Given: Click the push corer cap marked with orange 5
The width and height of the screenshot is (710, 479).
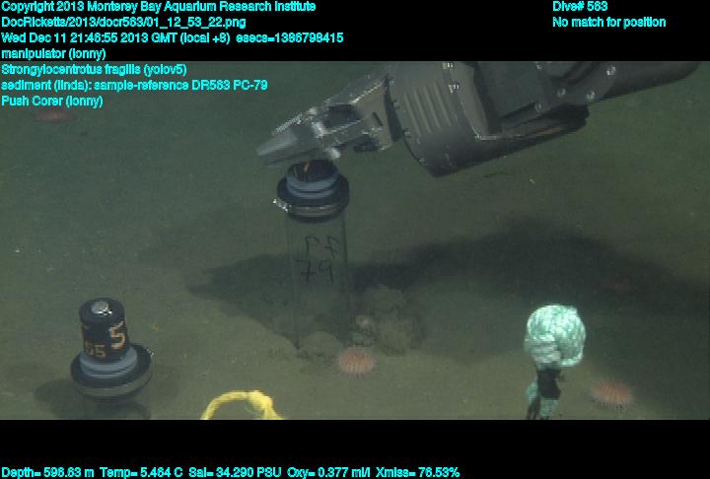Looking at the screenshot, I should [x=110, y=349].
